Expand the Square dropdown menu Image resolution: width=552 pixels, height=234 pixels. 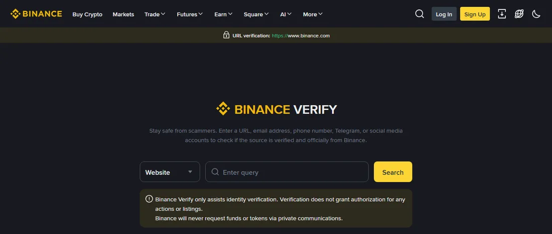pos(256,14)
